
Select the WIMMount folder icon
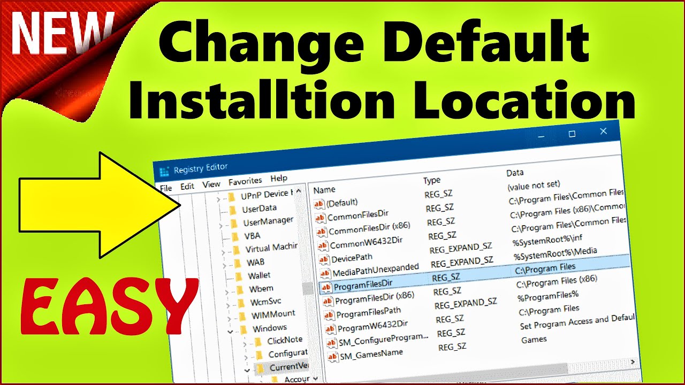pyautogui.click(x=242, y=316)
